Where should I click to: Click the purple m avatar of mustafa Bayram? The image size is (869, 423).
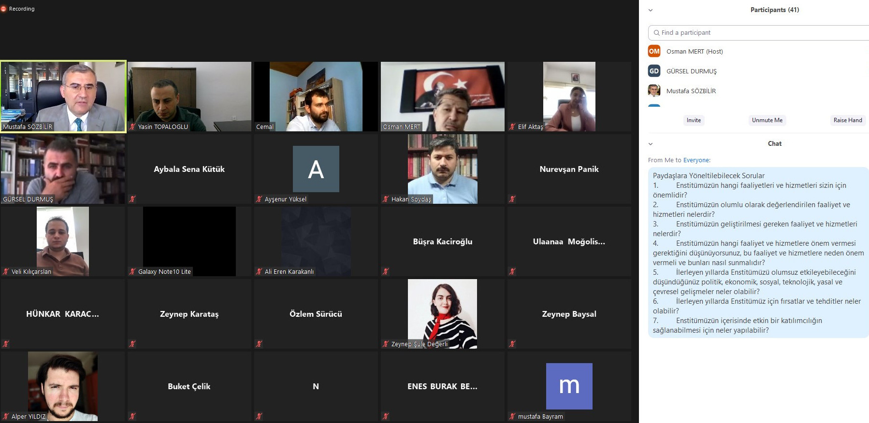pyautogui.click(x=569, y=386)
